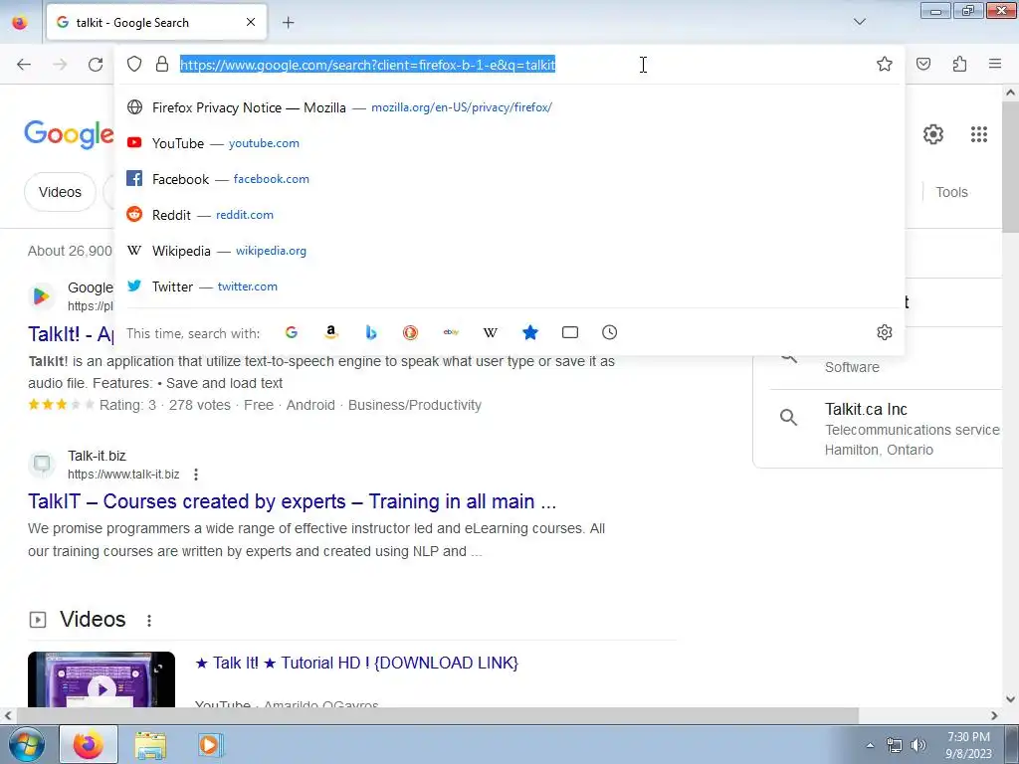
Task: Search this time with Wikipedia icon
Action: [491, 332]
